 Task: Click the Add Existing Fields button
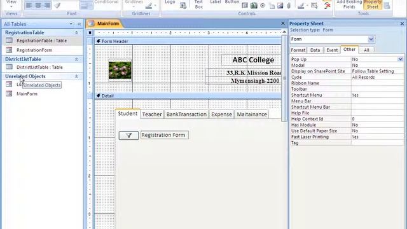pos(349,4)
